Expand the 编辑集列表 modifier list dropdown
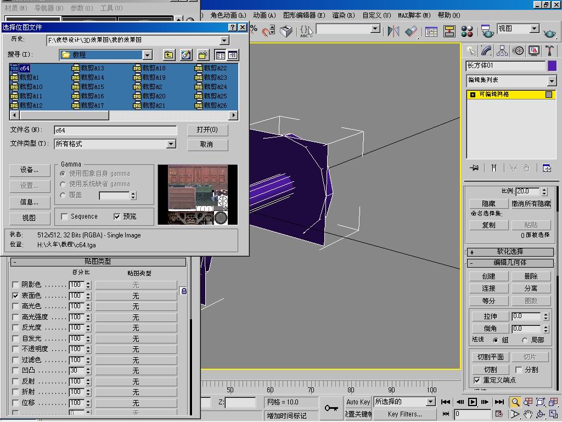The width and height of the screenshot is (562, 422). coord(552,81)
